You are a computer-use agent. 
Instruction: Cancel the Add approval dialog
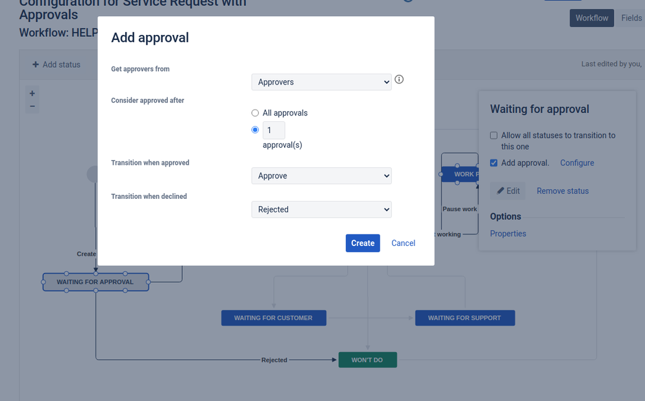coord(403,243)
